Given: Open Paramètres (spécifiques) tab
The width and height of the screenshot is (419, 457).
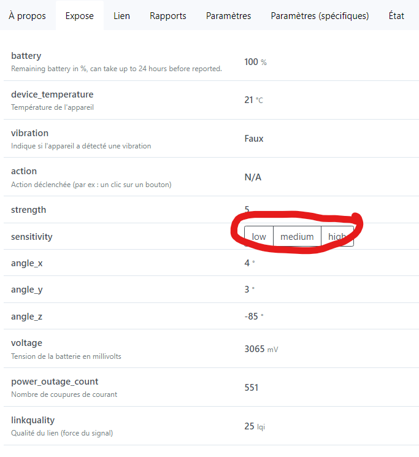Looking at the screenshot, I should (x=320, y=16).
